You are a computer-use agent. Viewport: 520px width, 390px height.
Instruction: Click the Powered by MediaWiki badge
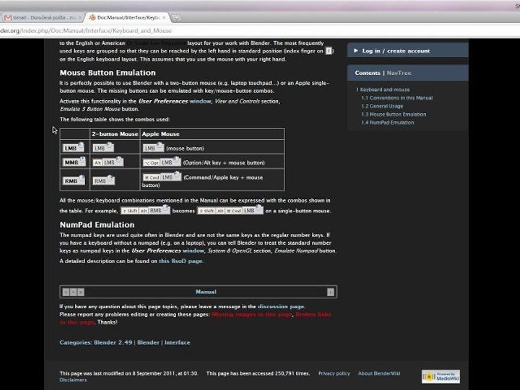(441, 377)
